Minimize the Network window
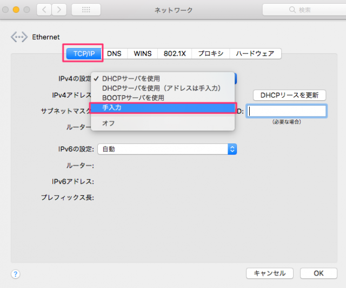346x288 pixels. 16,10
